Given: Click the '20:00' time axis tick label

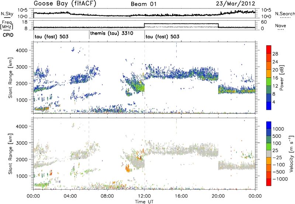Looking at the screenshot, I should point(218,196).
